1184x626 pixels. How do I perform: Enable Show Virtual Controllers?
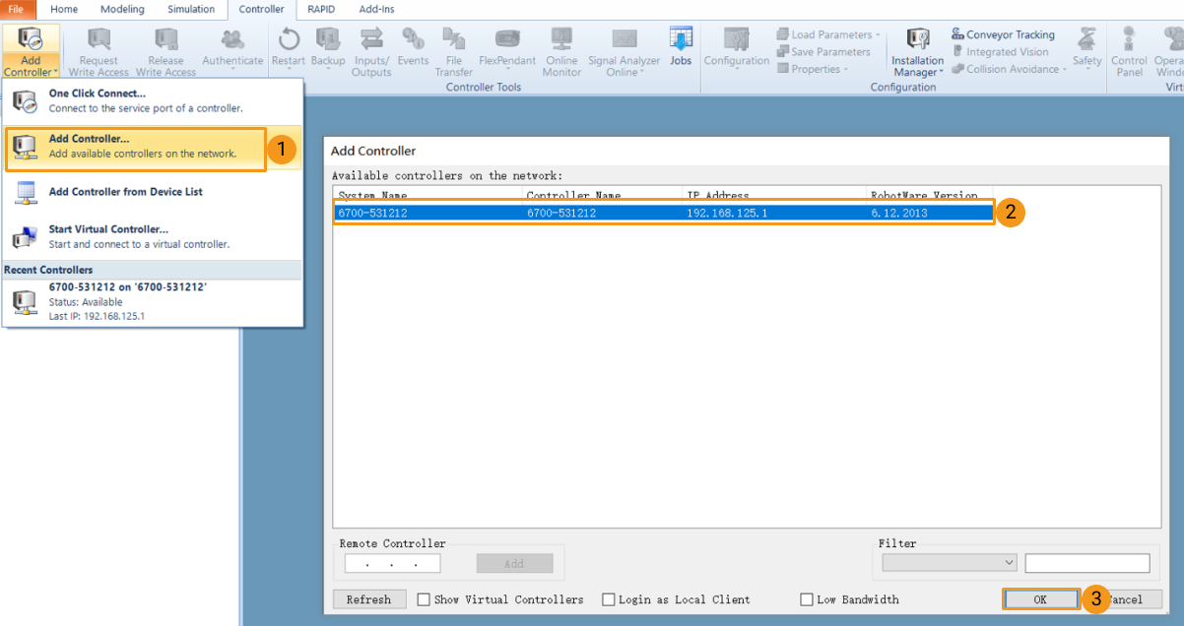pos(424,598)
